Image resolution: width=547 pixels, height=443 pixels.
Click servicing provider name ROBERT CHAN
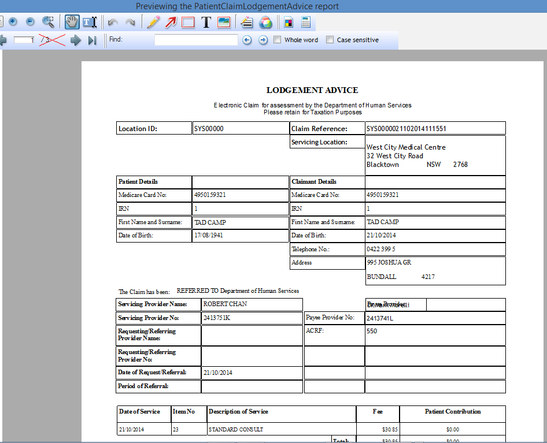(x=225, y=304)
